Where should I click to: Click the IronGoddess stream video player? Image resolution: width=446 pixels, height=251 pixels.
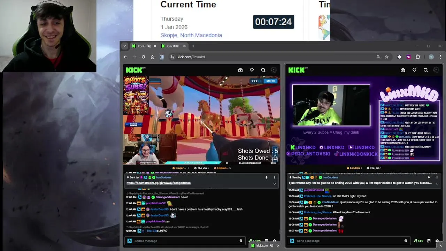tap(201, 120)
